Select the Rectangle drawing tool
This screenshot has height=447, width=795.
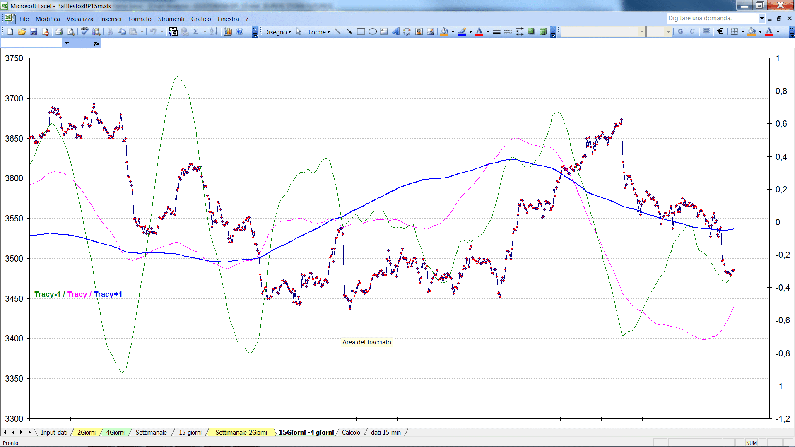pyautogui.click(x=361, y=31)
